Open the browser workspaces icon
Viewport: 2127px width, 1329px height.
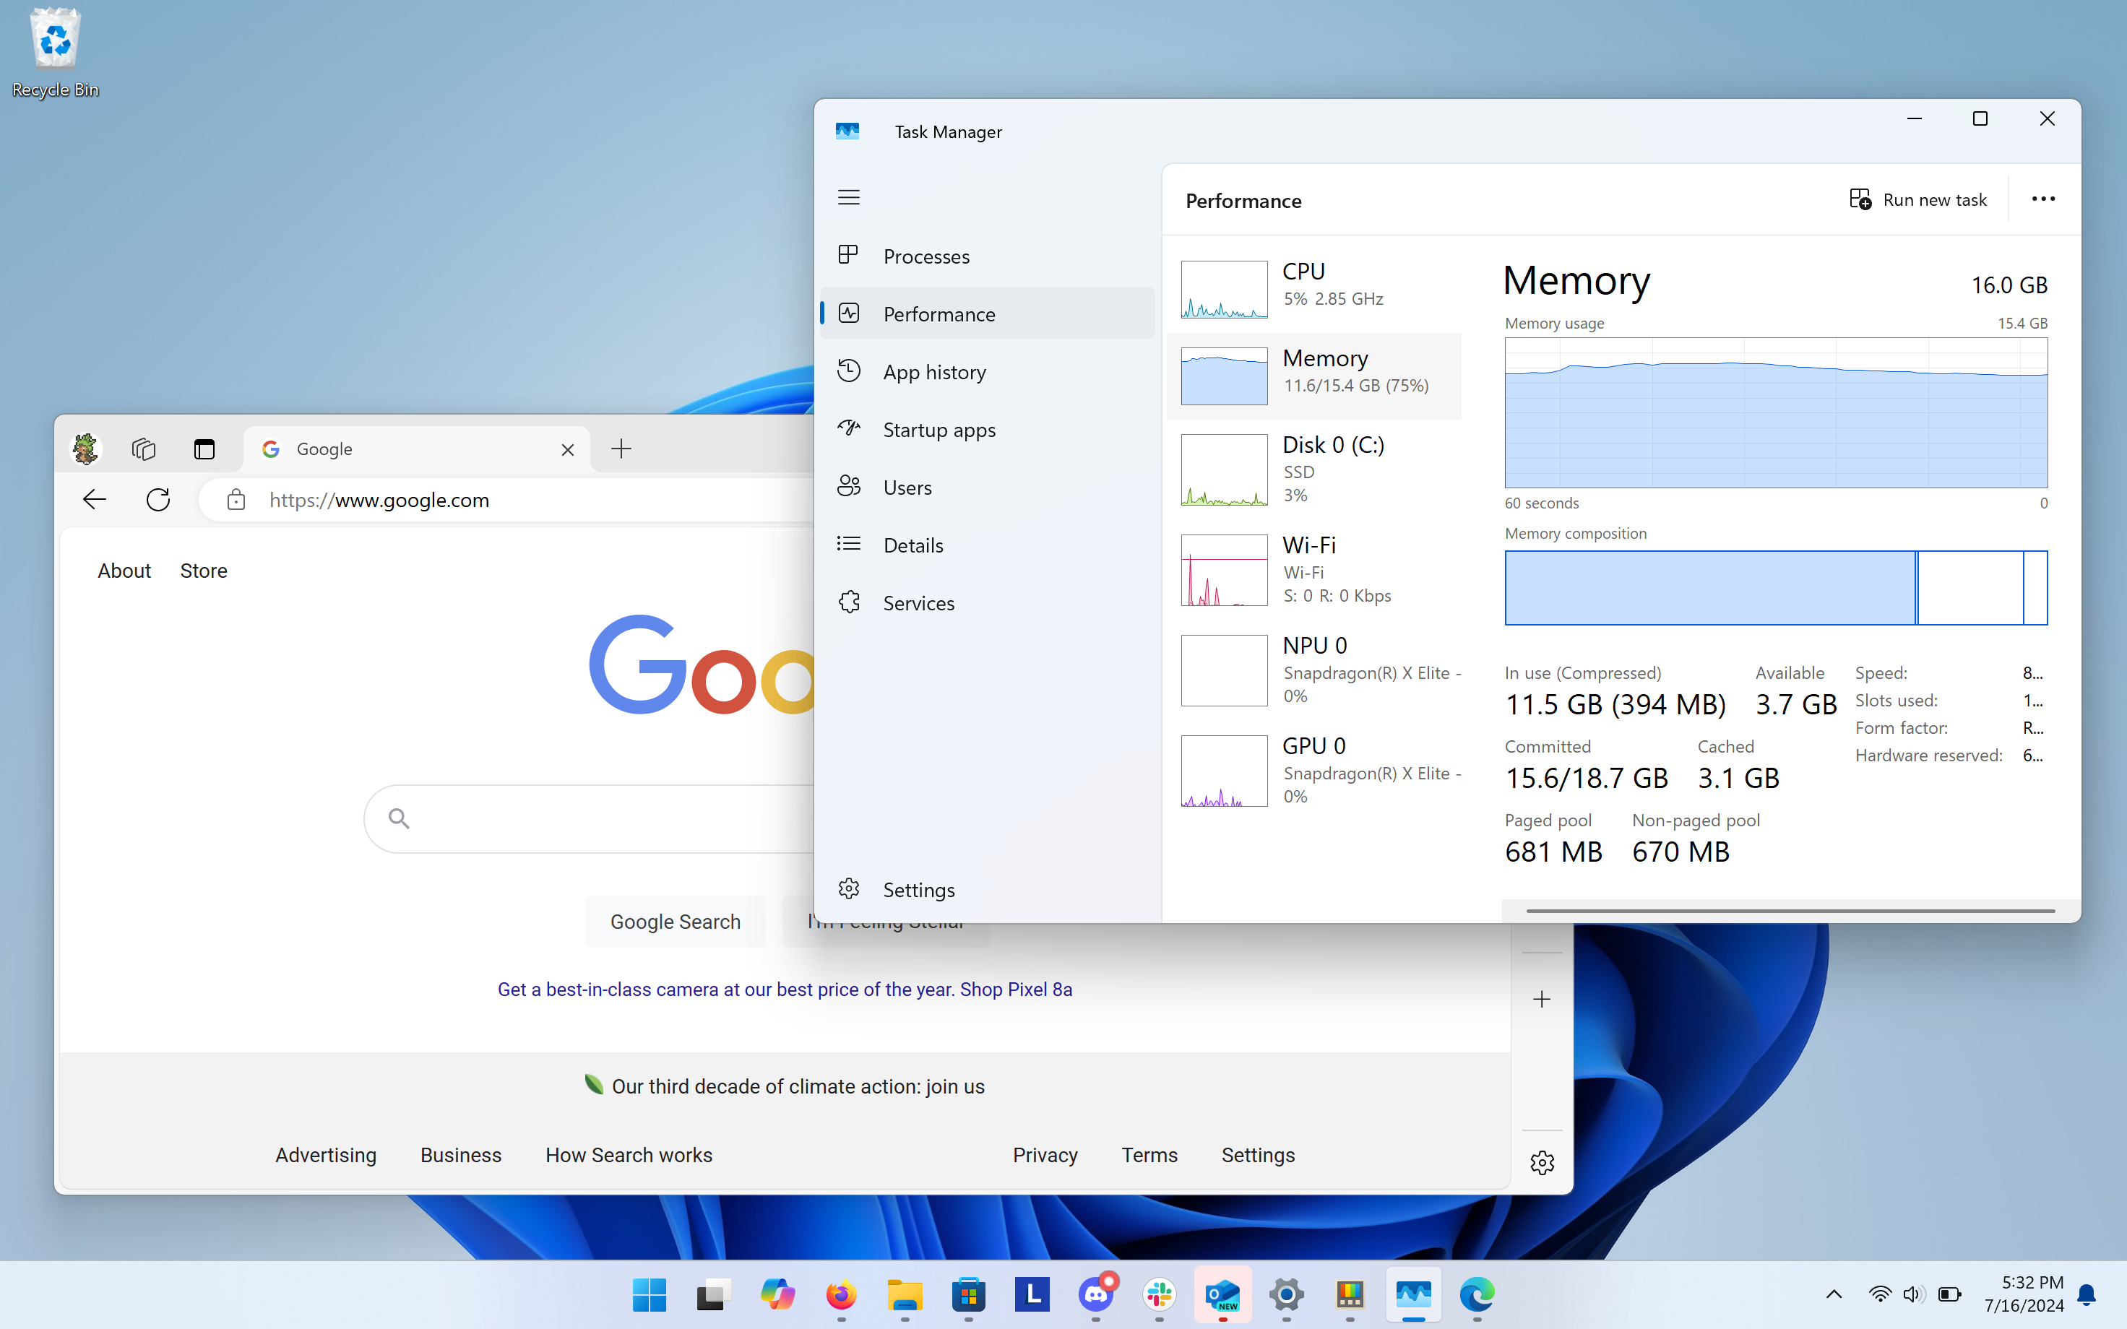pyautogui.click(x=143, y=449)
